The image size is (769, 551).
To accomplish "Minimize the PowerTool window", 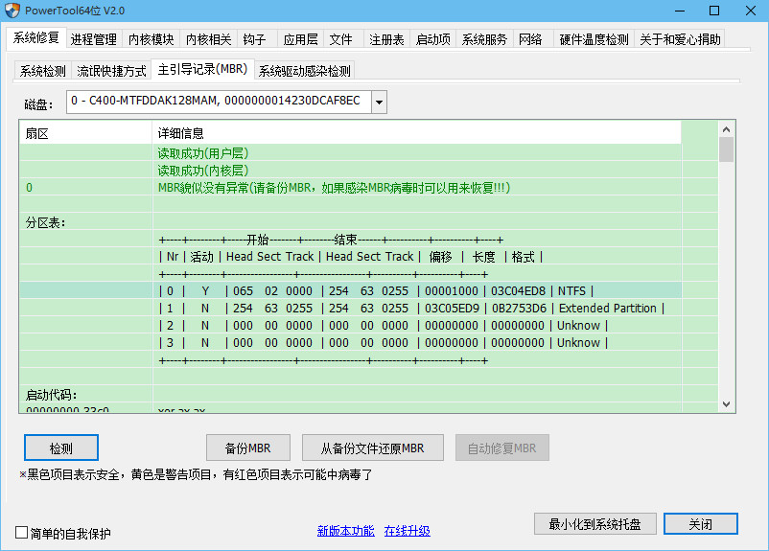I will [x=680, y=11].
